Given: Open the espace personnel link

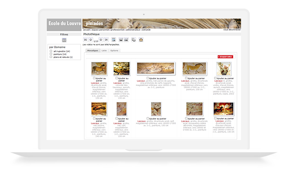Looking at the screenshot, I should coord(100,30).
